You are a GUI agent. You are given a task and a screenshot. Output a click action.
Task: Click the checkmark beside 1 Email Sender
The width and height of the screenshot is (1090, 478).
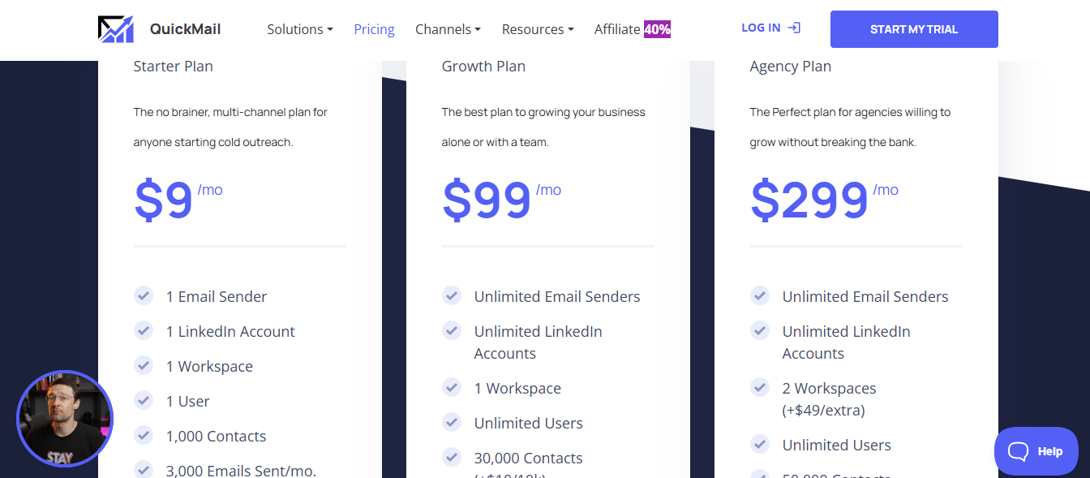pyautogui.click(x=144, y=295)
